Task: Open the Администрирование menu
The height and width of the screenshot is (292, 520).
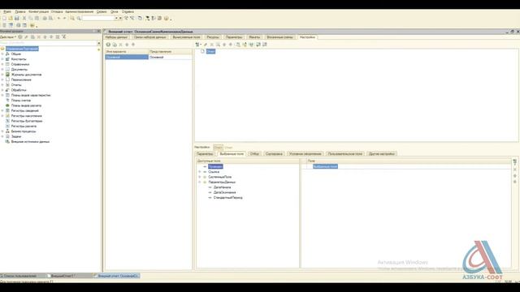Action: point(80,11)
